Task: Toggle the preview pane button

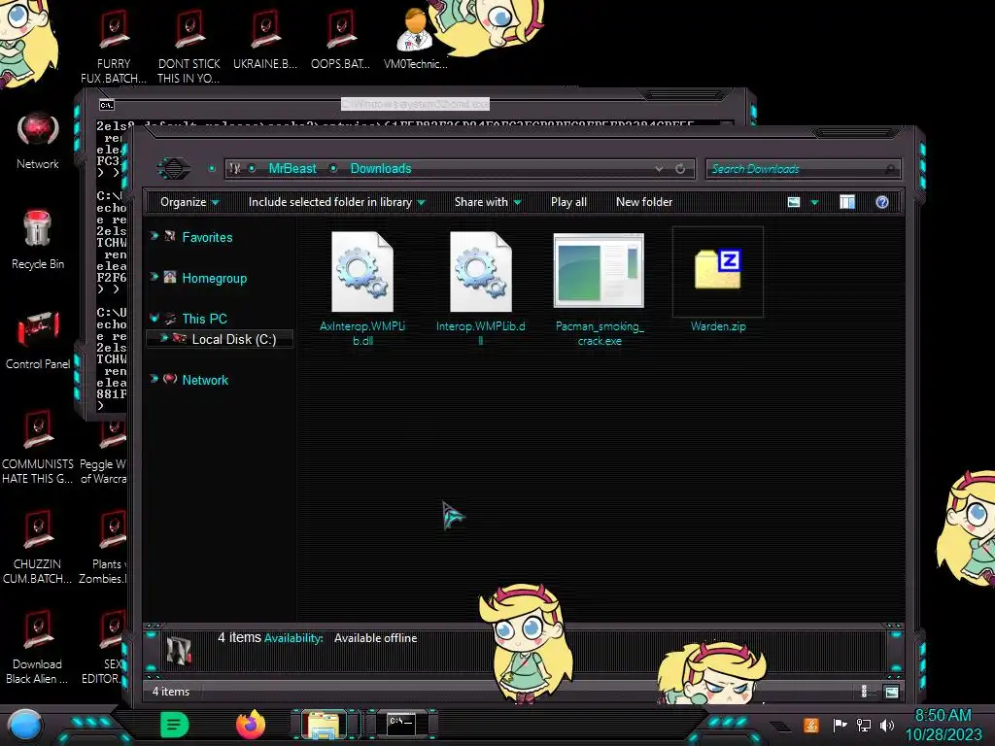Action: pyautogui.click(x=847, y=202)
